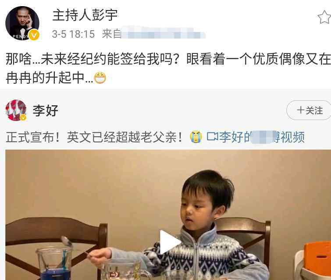The height and width of the screenshot is (280, 331).
Task: Open the post text 那啥...未来经纪约
Action: coord(168,59)
